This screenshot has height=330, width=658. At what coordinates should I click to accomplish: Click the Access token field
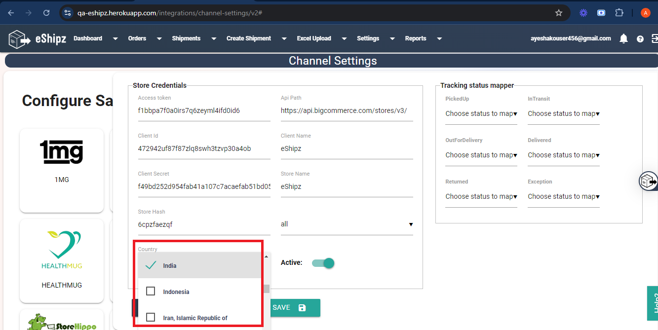pos(204,111)
